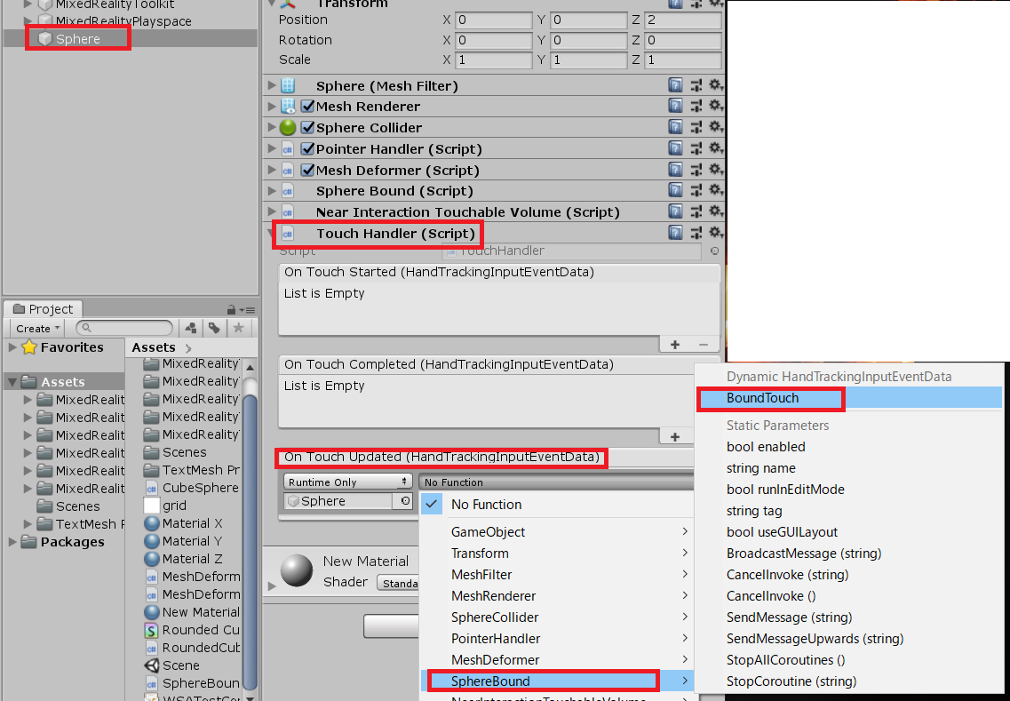Remove listener from On Touch Started list

point(704,345)
